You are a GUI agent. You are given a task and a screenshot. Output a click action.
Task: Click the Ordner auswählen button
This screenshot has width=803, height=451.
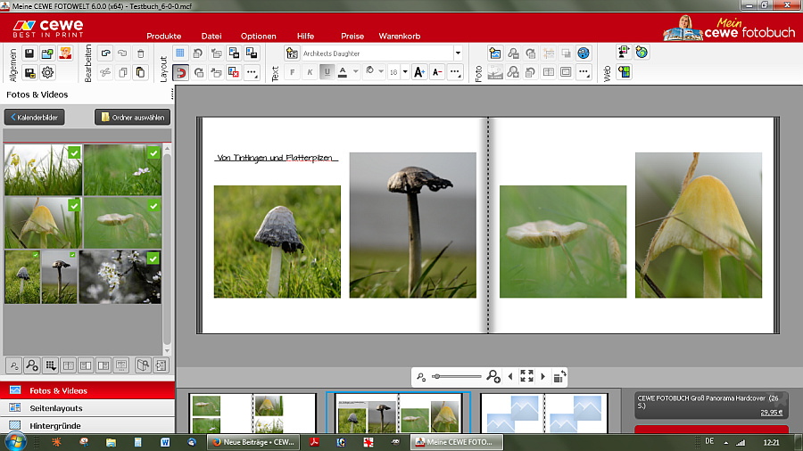(x=132, y=117)
